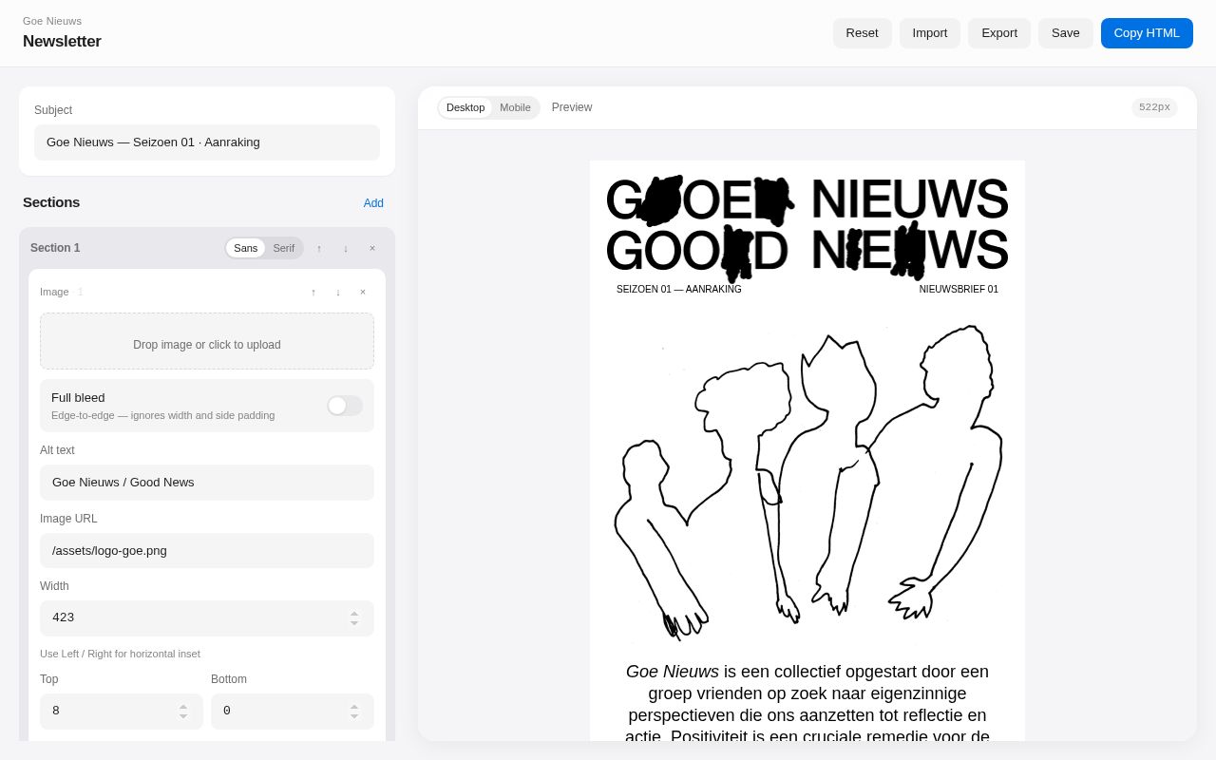The width and height of the screenshot is (1216, 760).
Task: Decrease Bottom padding with stepper arrow
Action: click(354, 716)
